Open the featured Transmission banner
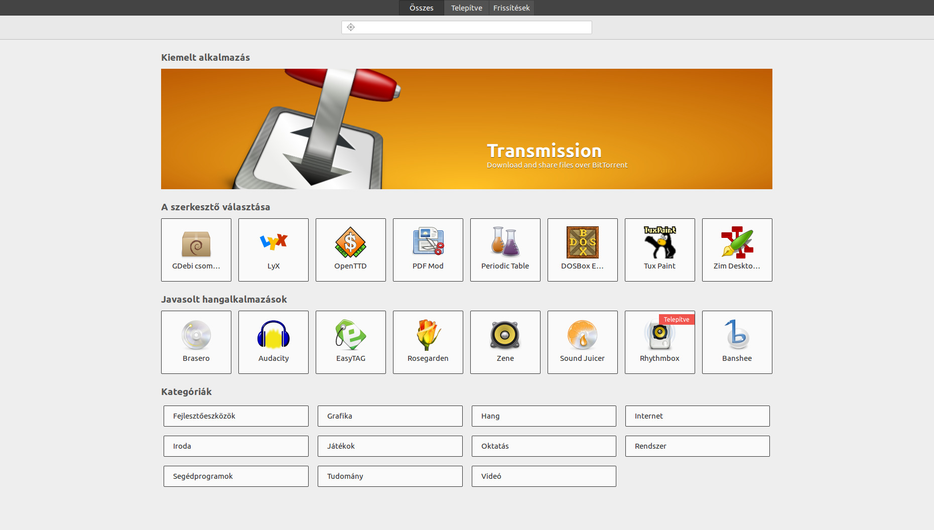 [x=467, y=129]
